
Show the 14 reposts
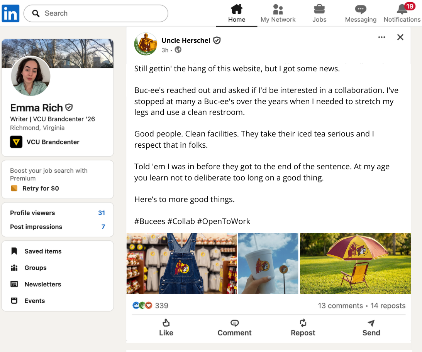coord(388,305)
